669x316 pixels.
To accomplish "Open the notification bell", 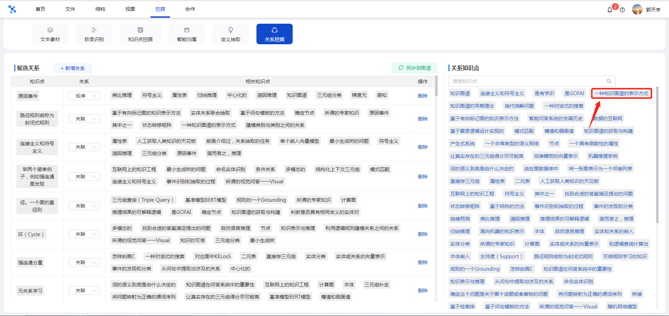I will tap(609, 10).
